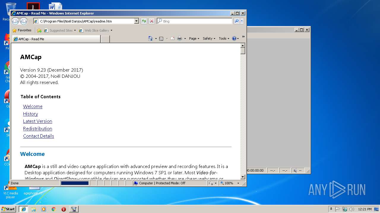This screenshot has width=380, height=213.
Task: Click in the address bar path field
Action: 87,21
